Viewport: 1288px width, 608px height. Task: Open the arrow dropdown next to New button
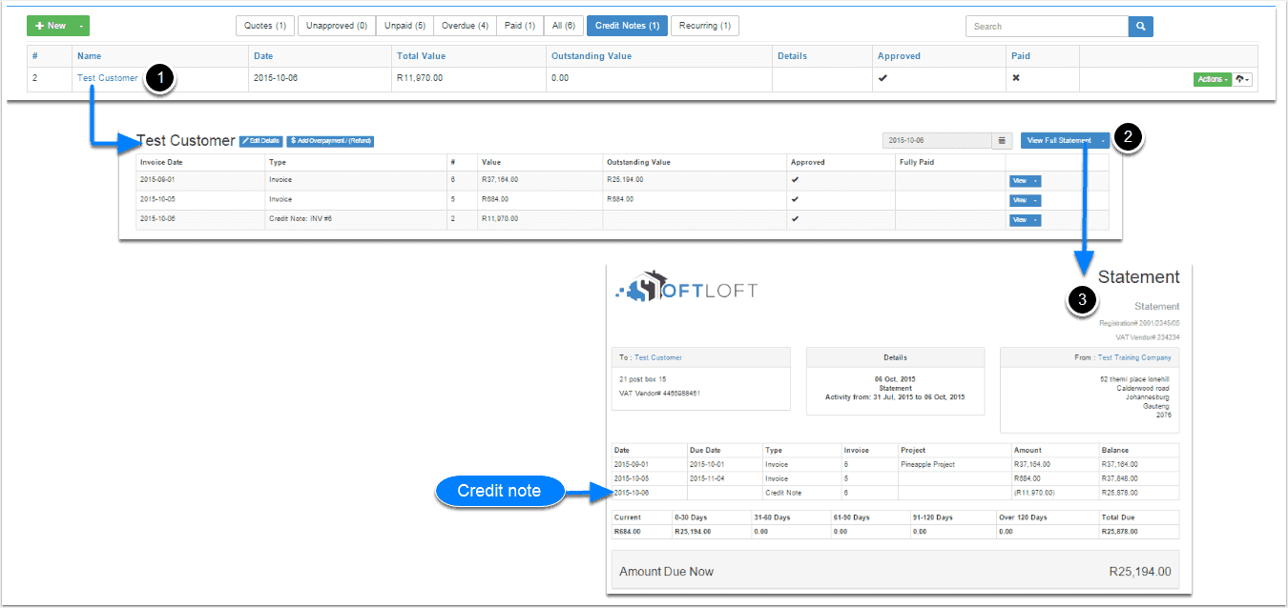(82, 26)
